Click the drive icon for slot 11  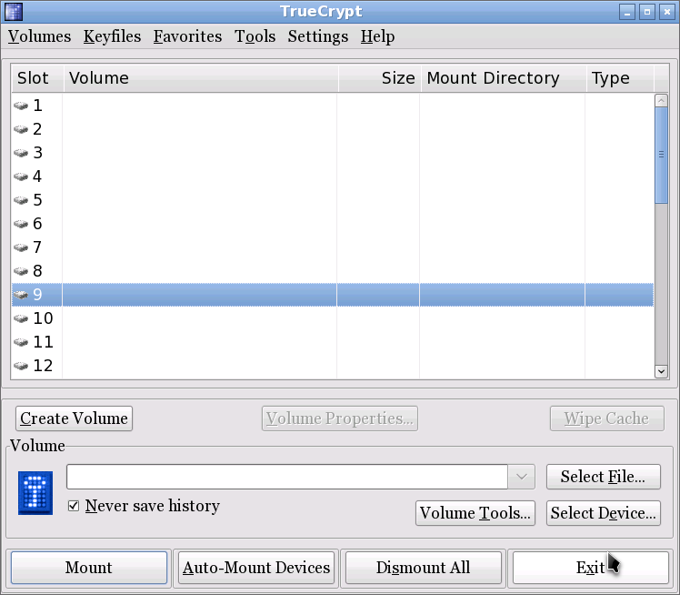[x=21, y=342]
